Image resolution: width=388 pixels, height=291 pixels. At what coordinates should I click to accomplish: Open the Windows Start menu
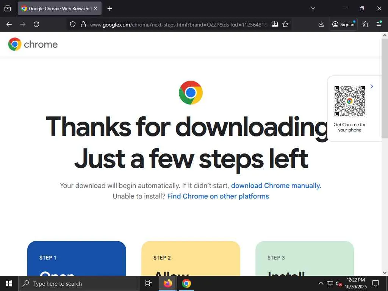click(9, 283)
